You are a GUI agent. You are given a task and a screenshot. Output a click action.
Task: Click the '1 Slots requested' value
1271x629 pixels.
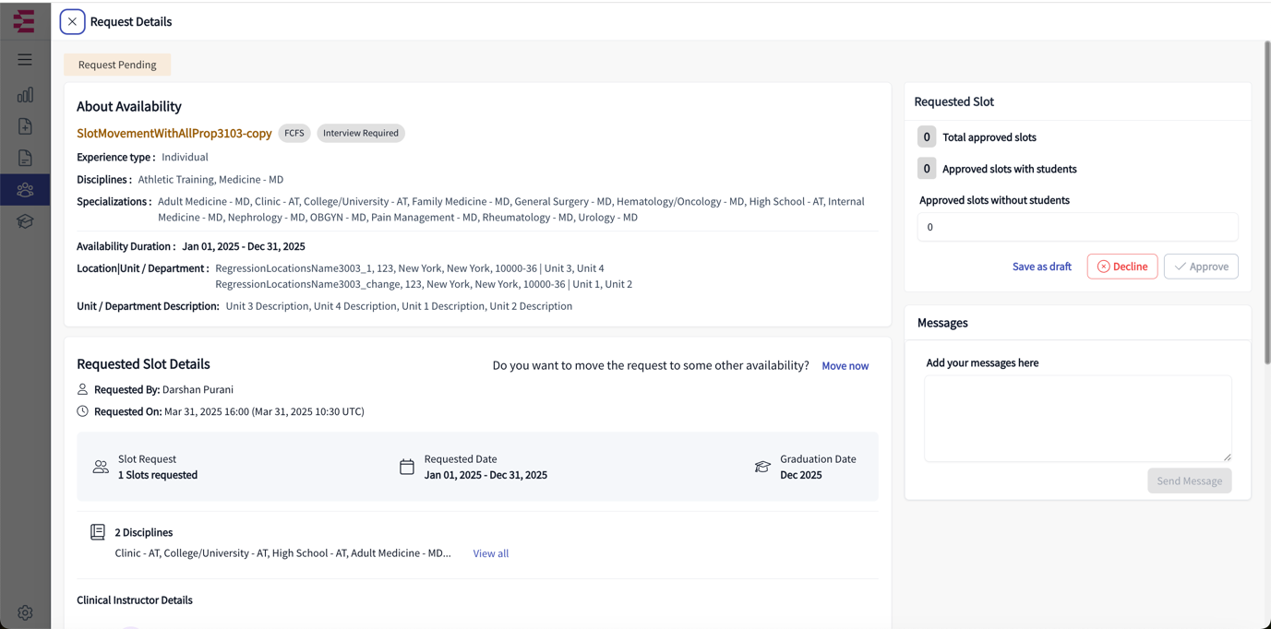158,475
